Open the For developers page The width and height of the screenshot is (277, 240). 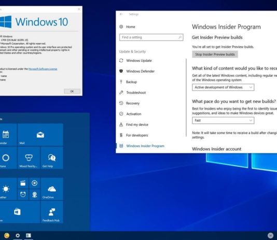pyautogui.click(x=137, y=135)
